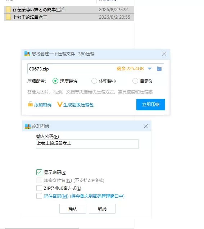Select the 存在感薄い妹との簡単生活 folder icon
The width and height of the screenshot is (204, 229).
click(8, 10)
